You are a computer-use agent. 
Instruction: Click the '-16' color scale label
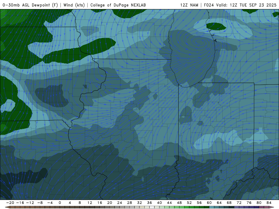pos(20,203)
